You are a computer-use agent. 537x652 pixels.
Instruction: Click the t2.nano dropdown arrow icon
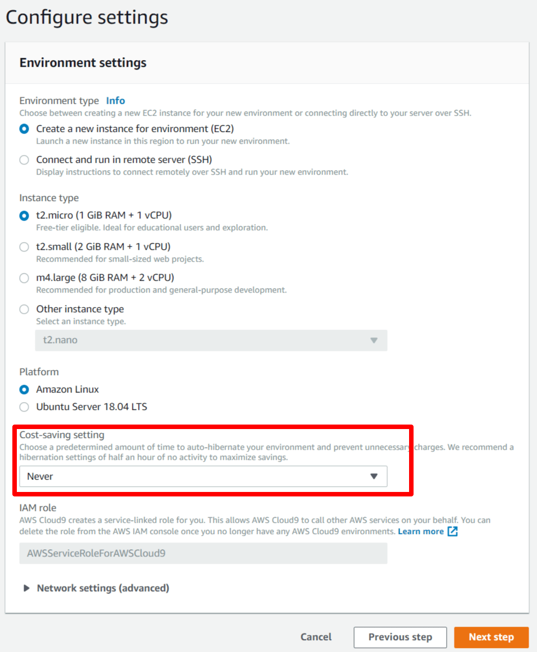click(374, 340)
